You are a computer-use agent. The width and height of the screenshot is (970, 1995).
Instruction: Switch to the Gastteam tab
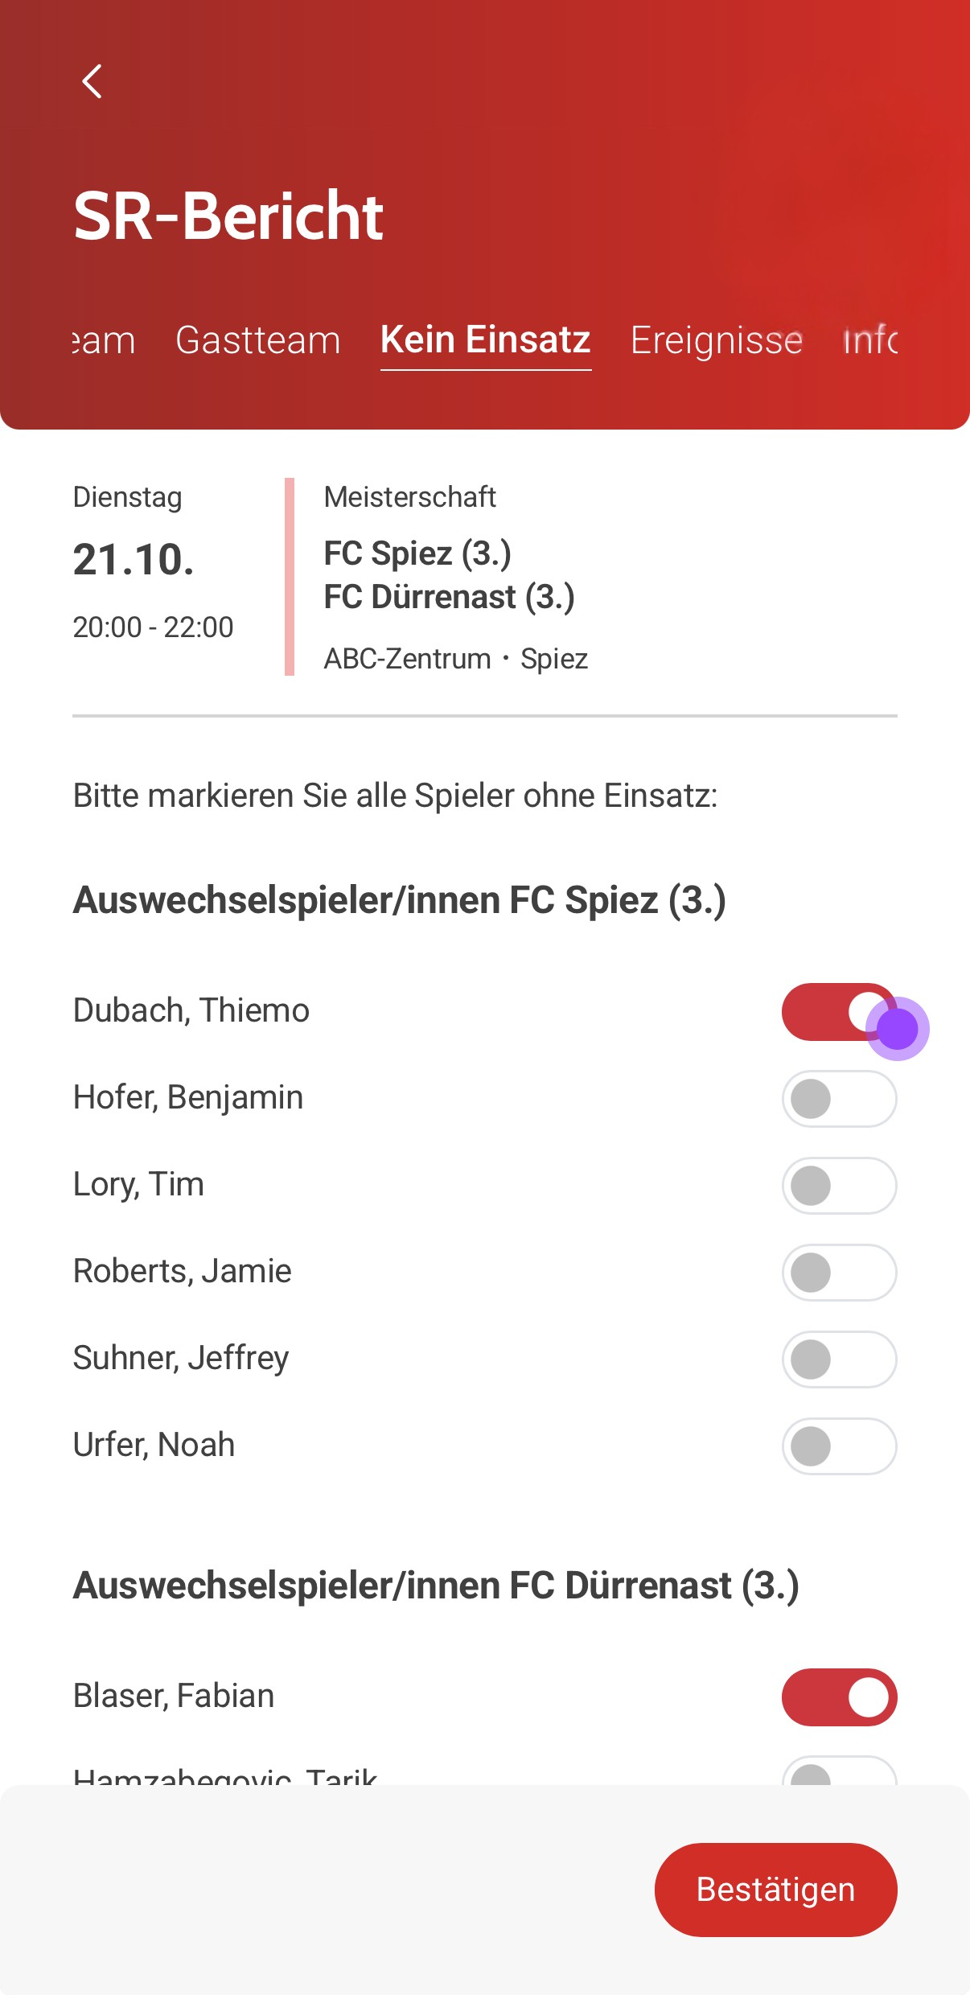pos(258,340)
